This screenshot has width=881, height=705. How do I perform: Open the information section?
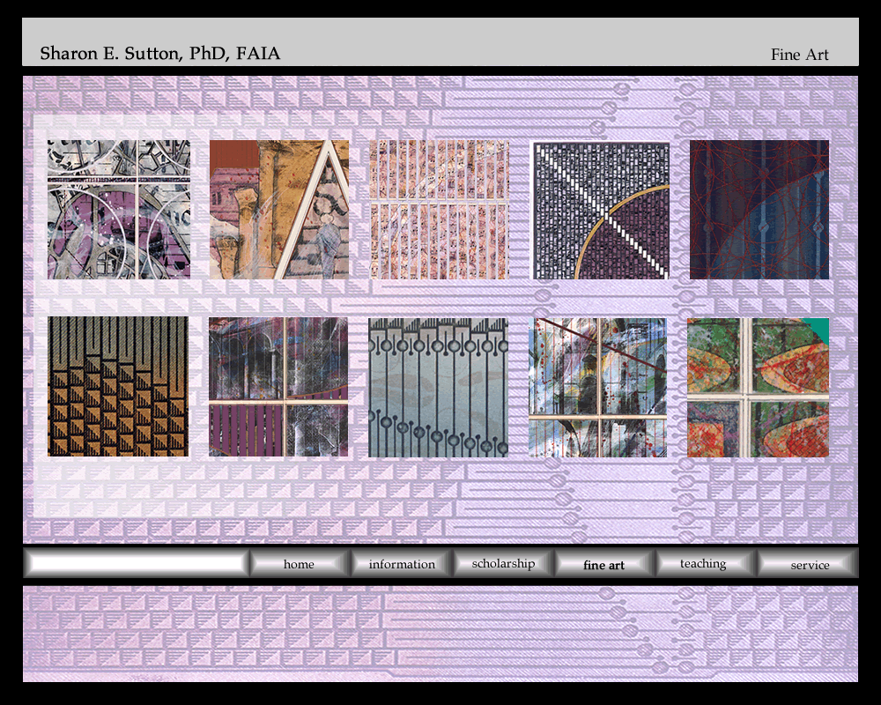pyautogui.click(x=402, y=564)
